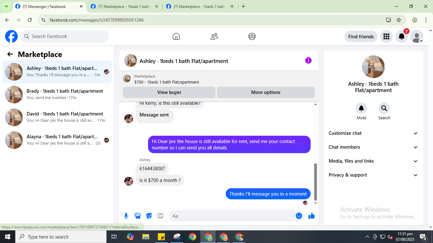This screenshot has width=433, height=243.
Task: Open Alayna conversation in chat list
Action: tap(57, 140)
